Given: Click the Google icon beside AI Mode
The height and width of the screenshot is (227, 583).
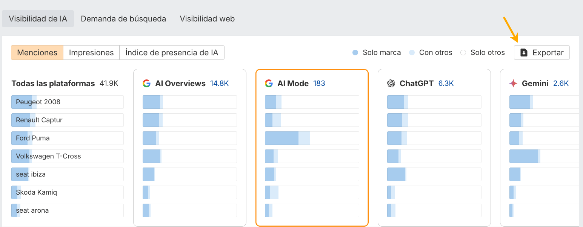Looking at the screenshot, I should point(269,83).
